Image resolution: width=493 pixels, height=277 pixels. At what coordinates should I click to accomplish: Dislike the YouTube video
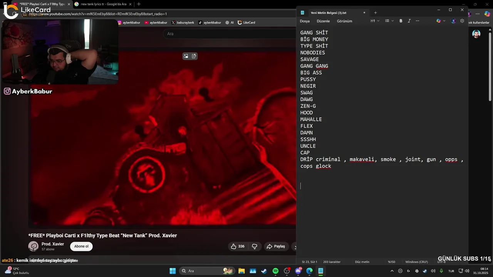(x=255, y=246)
